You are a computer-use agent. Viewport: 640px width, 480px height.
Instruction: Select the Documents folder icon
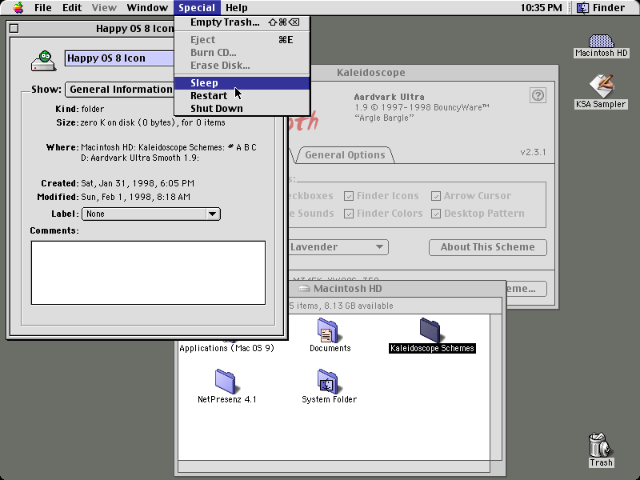click(x=327, y=330)
